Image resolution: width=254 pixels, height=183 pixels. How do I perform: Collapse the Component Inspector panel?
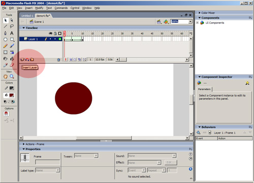200,77
